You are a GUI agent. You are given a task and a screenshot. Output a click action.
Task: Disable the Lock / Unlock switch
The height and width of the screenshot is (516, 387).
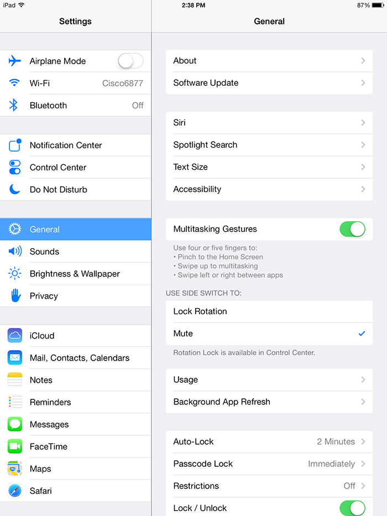[353, 508]
